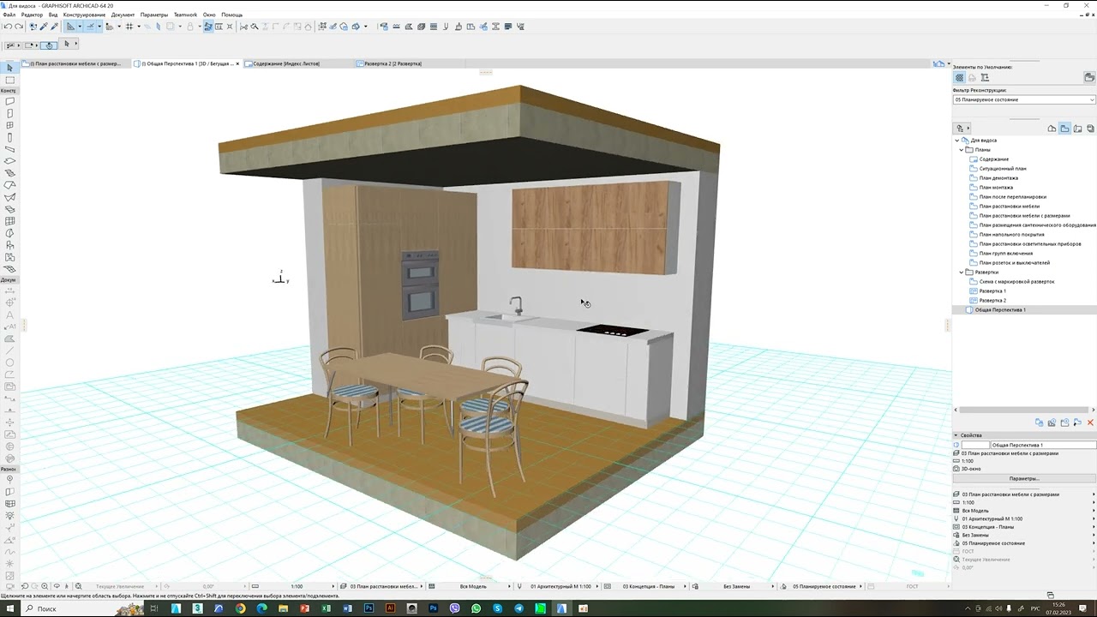Collapse the Планы folder
This screenshot has width=1097, height=617.
961,150
